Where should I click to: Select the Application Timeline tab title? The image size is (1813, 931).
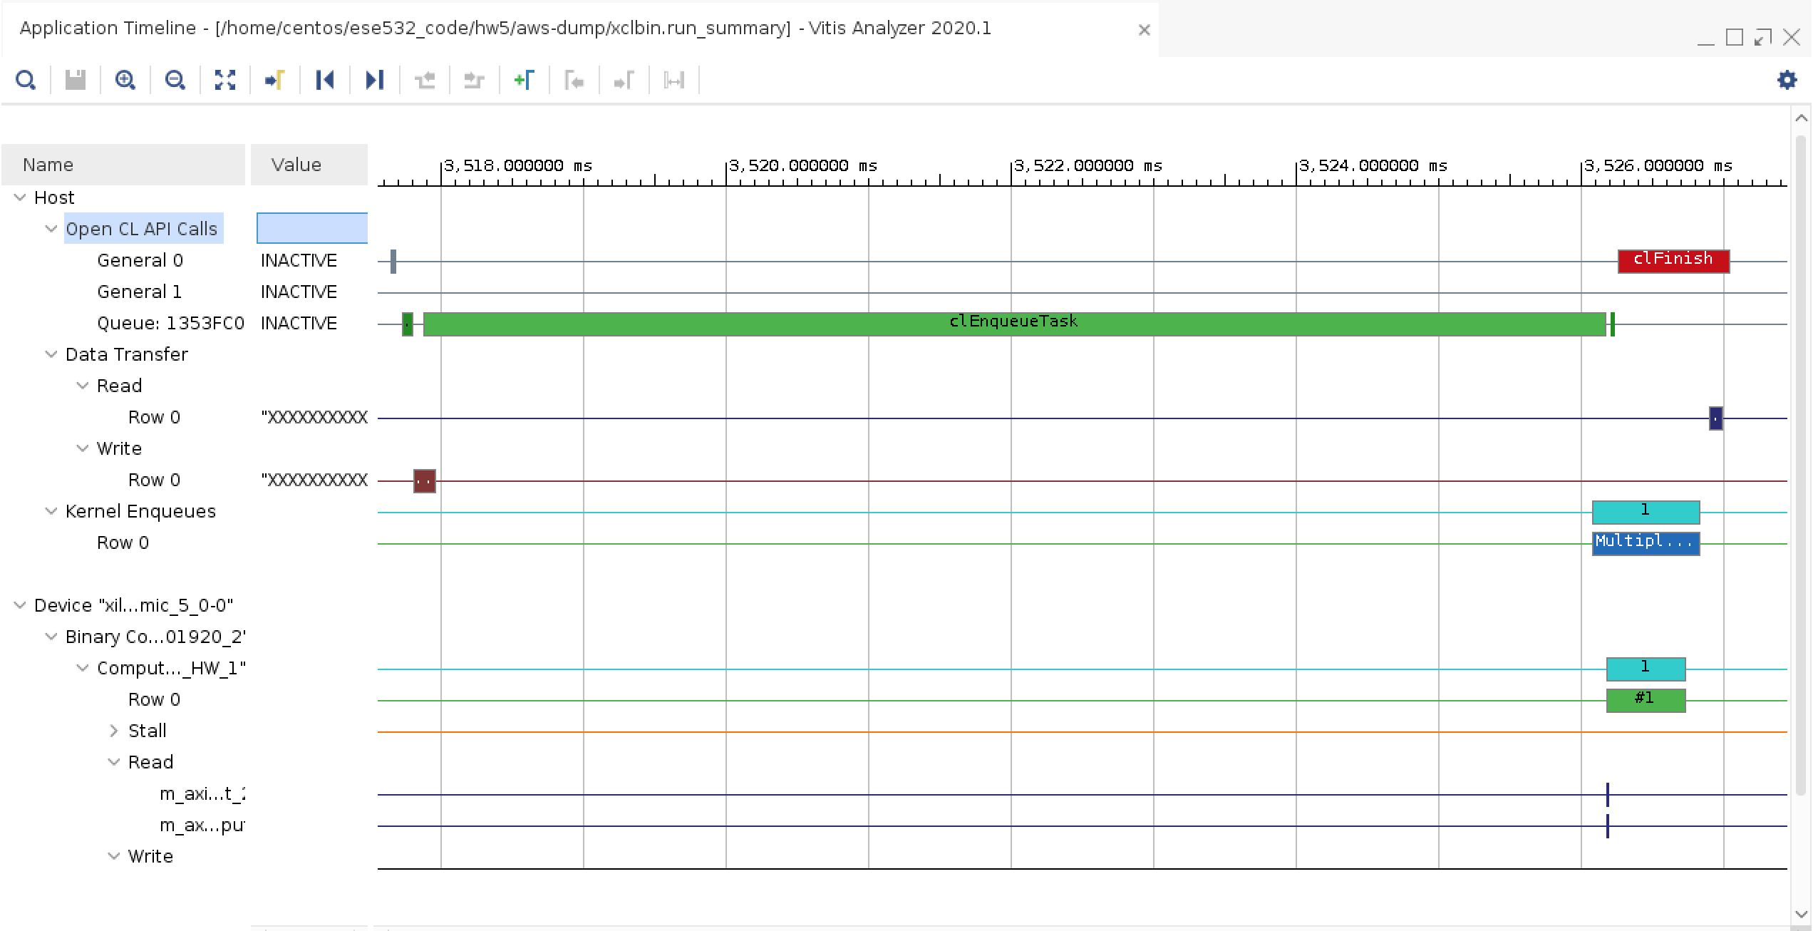[505, 28]
